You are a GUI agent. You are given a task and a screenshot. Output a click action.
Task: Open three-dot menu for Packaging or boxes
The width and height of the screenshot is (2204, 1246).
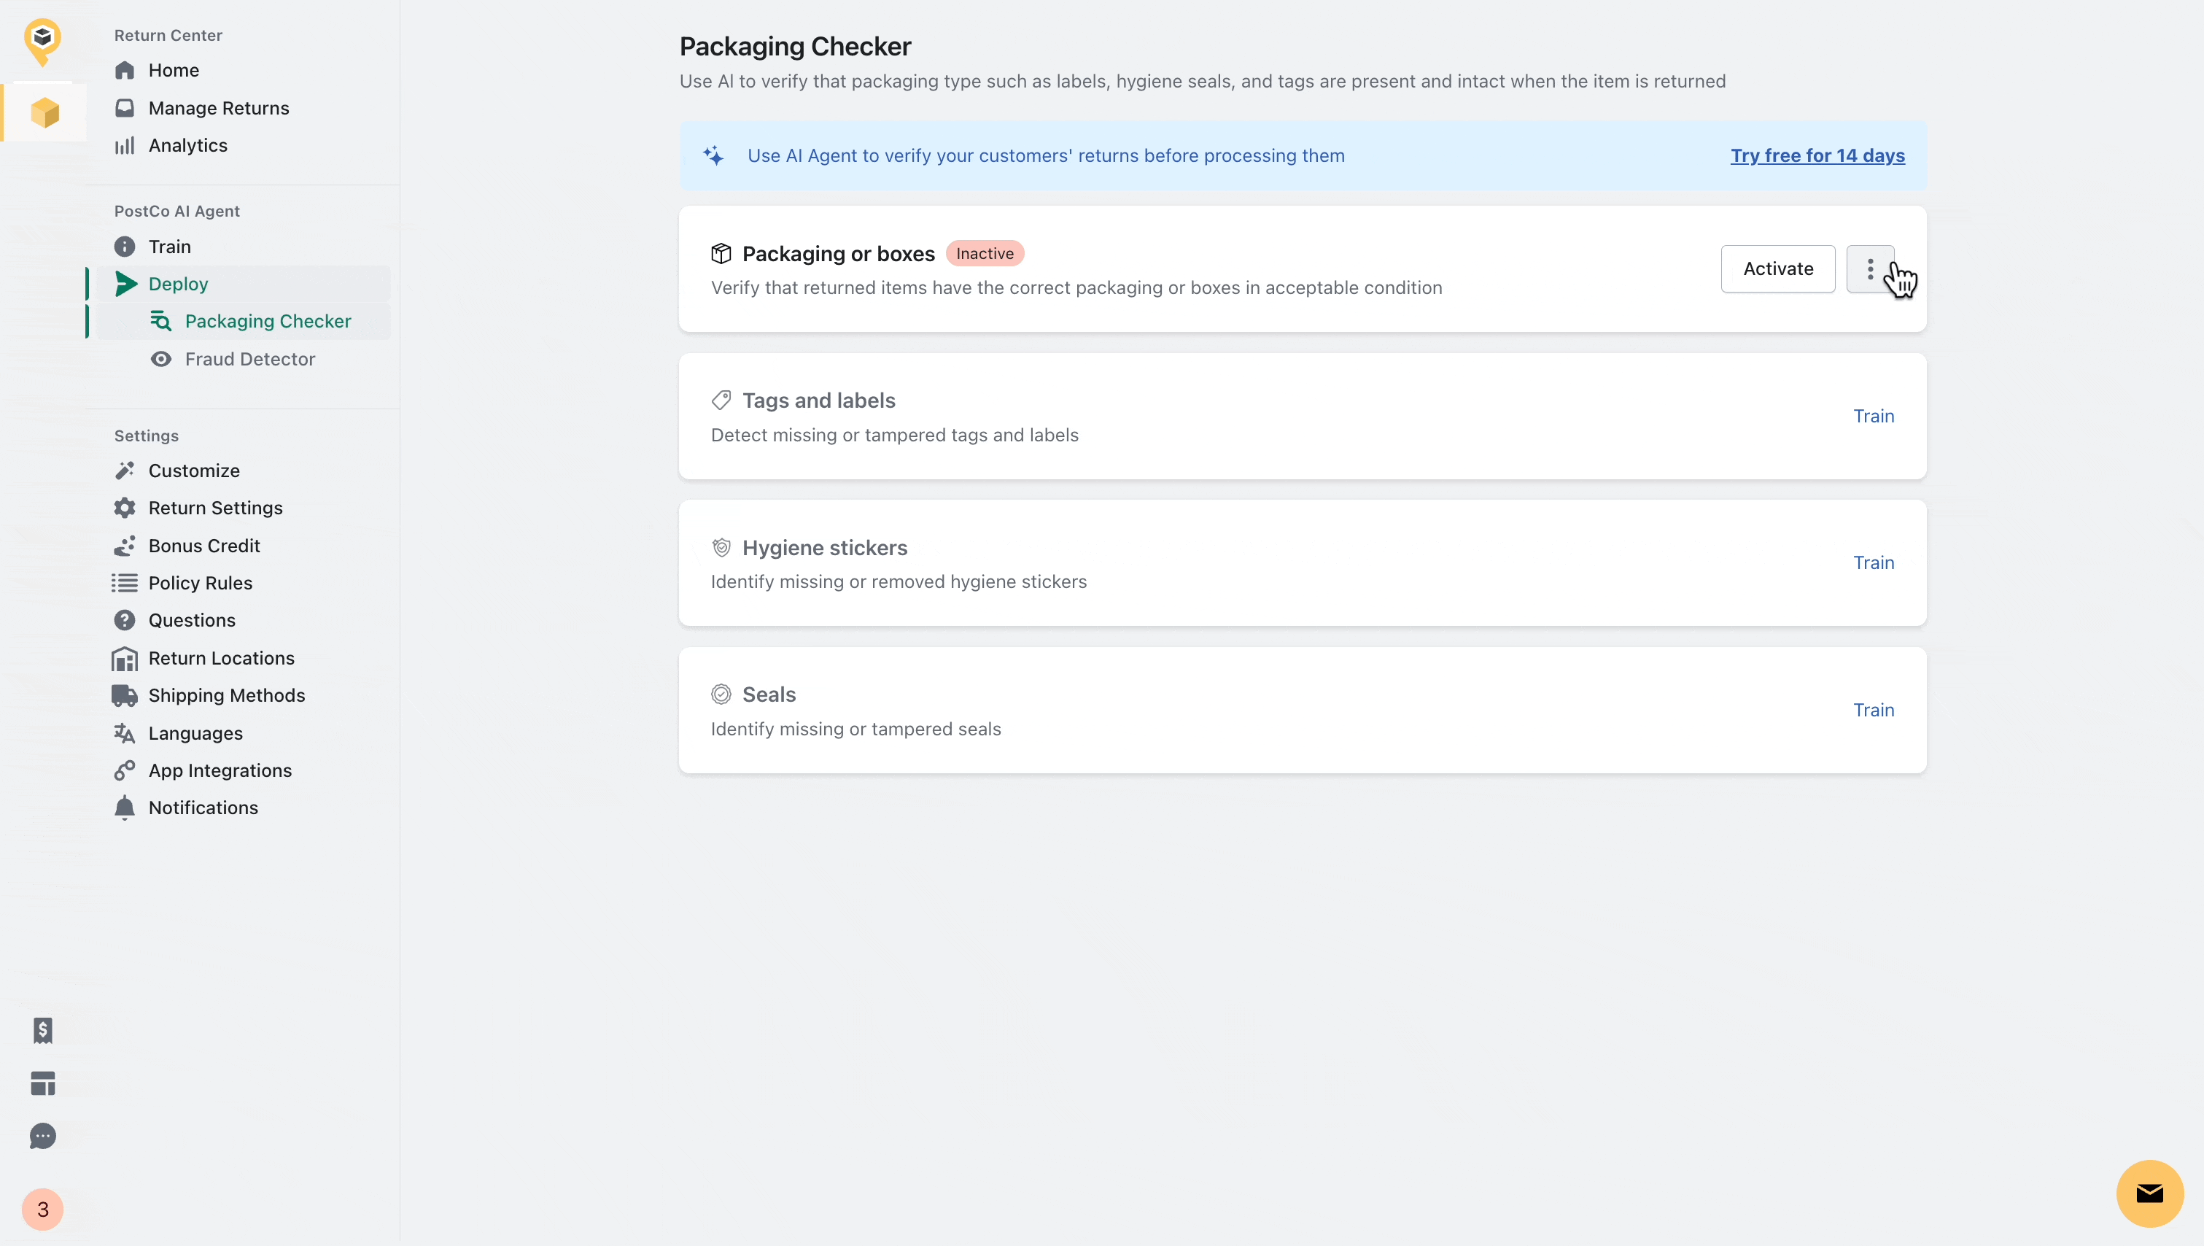coord(1870,268)
